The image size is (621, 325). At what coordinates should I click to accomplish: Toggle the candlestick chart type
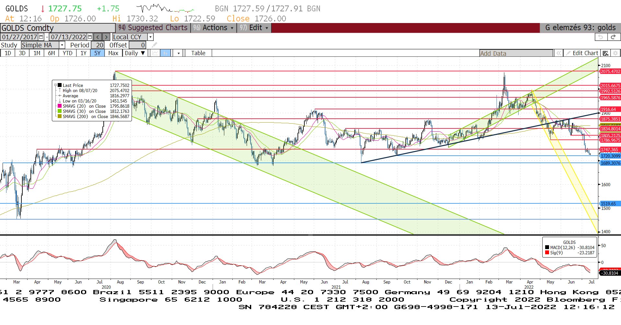(165, 53)
